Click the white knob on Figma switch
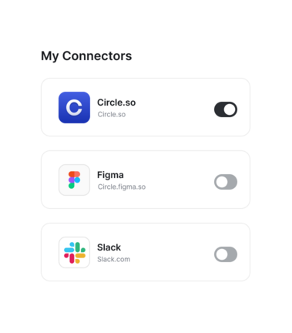The height and width of the screenshot is (333, 292). pos(222,182)
